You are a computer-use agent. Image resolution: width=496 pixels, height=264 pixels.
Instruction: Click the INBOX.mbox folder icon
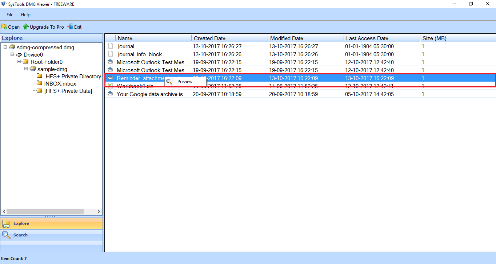point(40,83)
